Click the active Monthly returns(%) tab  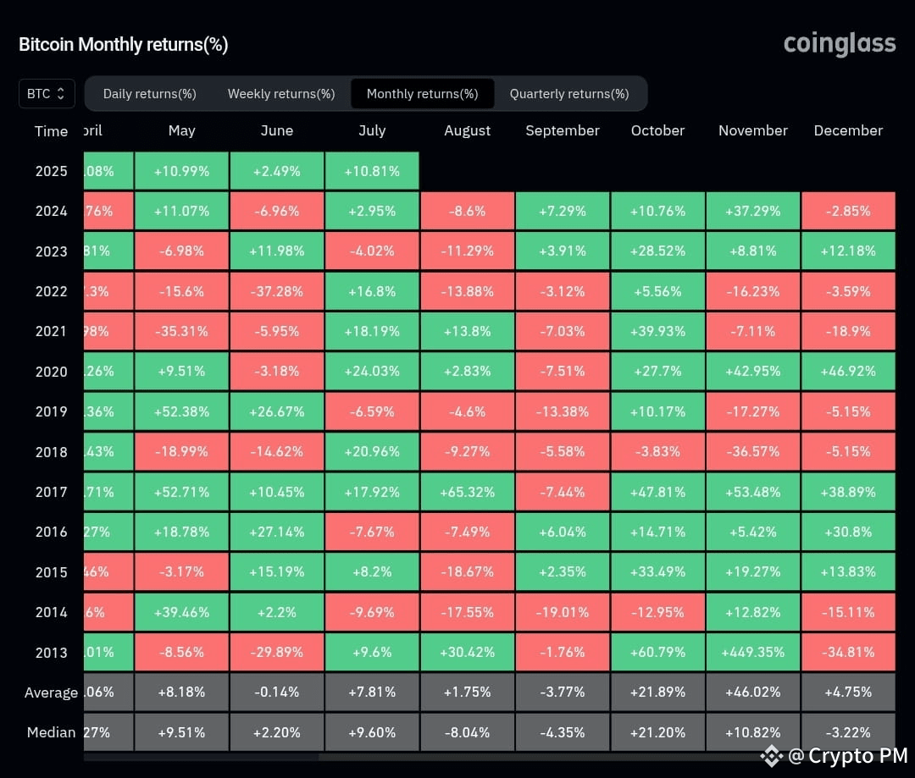(422, 93)
